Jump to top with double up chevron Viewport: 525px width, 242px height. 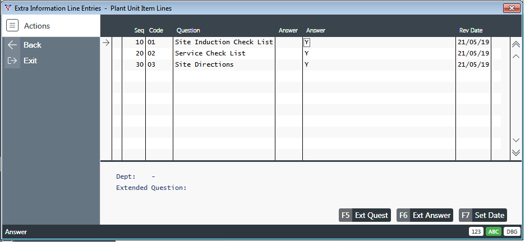pyautogui.click(x=516, y=44)
